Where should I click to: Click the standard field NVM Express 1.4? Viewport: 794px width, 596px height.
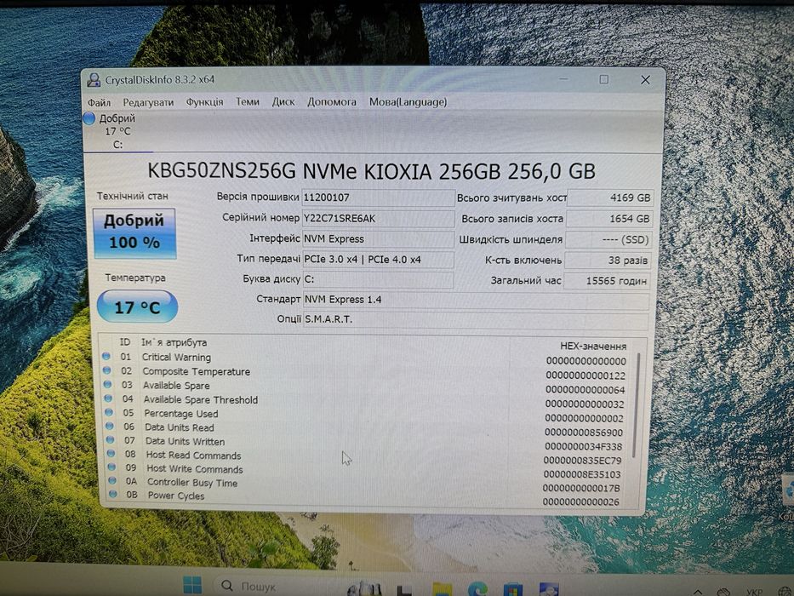point(476,300)
